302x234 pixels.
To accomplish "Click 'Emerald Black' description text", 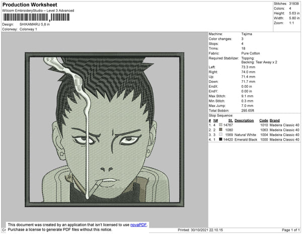I will click(246, 140).
